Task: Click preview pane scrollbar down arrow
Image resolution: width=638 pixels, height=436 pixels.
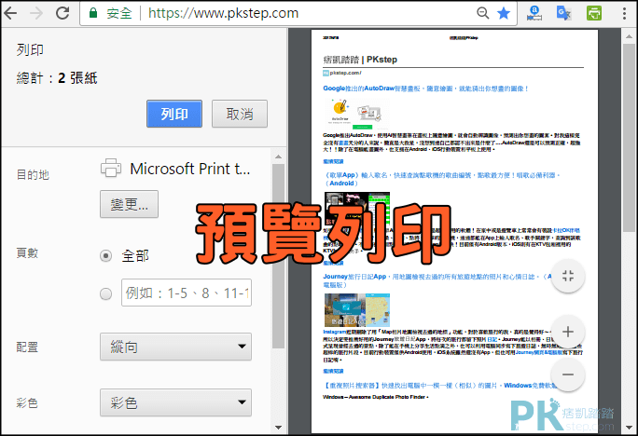Action: click(x=629, y=428)
